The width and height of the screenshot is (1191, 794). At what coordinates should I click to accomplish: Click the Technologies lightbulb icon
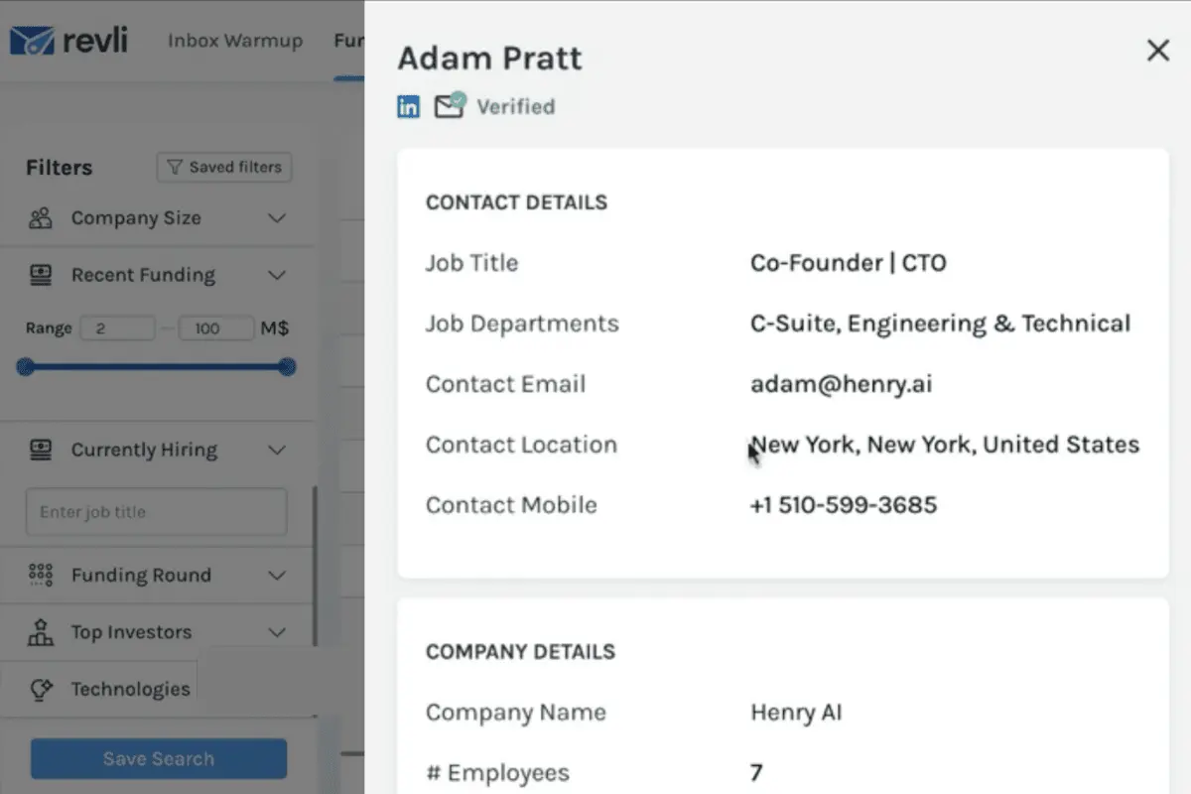[x=41, y=690]
